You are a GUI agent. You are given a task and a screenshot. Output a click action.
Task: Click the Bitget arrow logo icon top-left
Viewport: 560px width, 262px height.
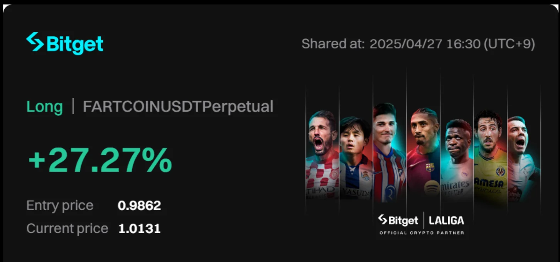pos(35,42)
